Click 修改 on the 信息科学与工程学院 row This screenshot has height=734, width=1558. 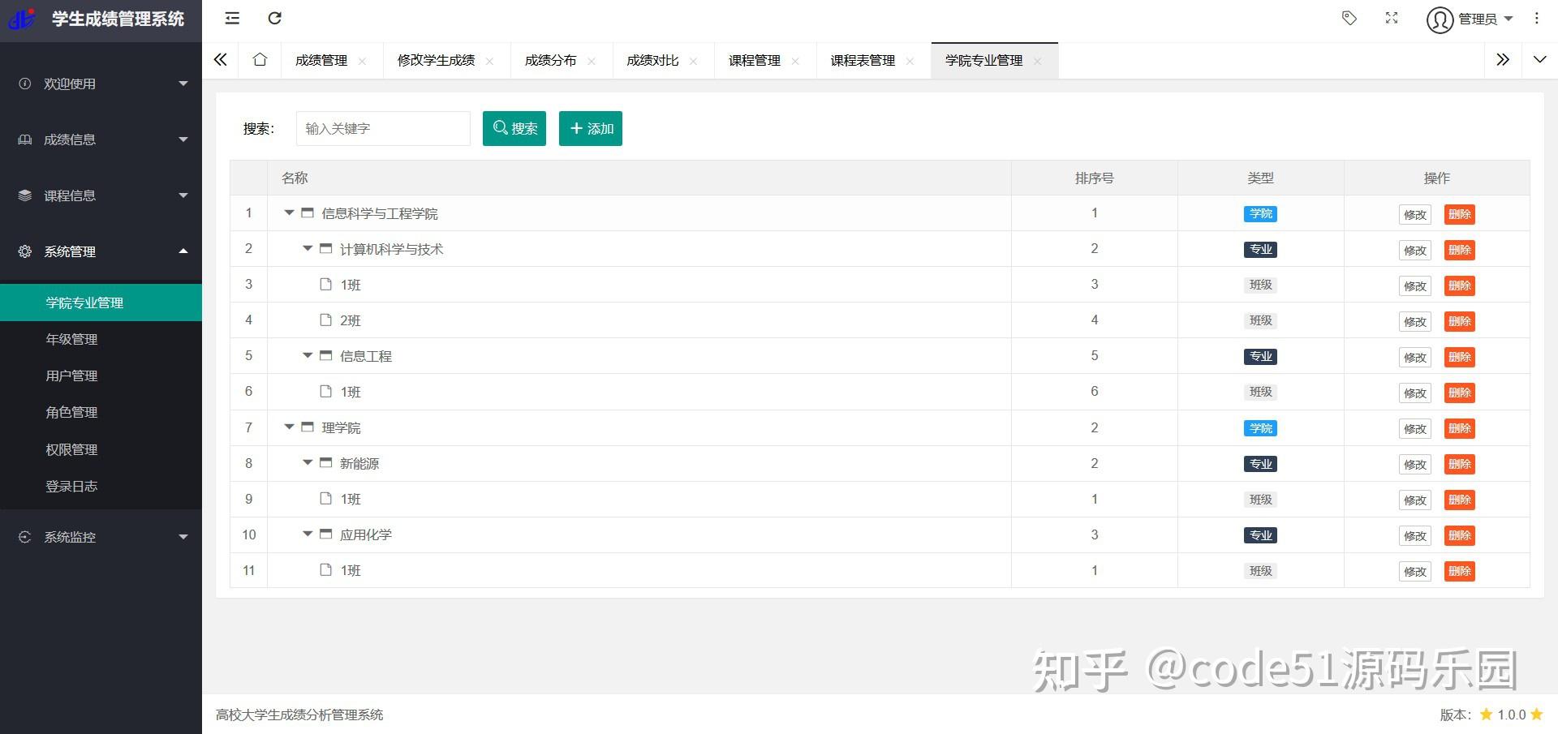point(1414,214)
